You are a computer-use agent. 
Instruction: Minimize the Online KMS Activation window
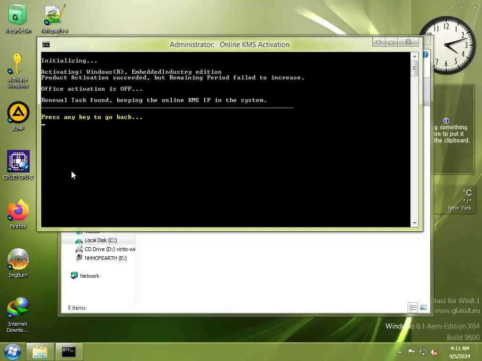tap(379, 42)
